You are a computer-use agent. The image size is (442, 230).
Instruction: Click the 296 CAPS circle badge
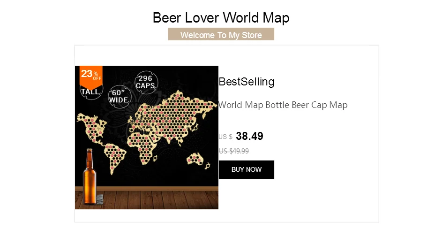click(x=146, y=82)
